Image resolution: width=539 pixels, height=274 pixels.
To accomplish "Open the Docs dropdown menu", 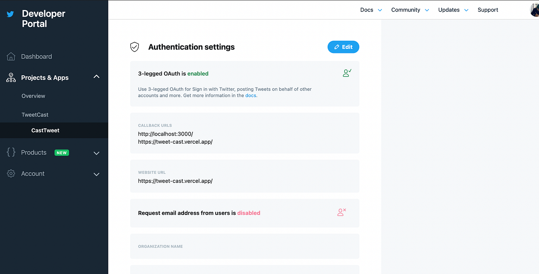I will coord(371,10).
